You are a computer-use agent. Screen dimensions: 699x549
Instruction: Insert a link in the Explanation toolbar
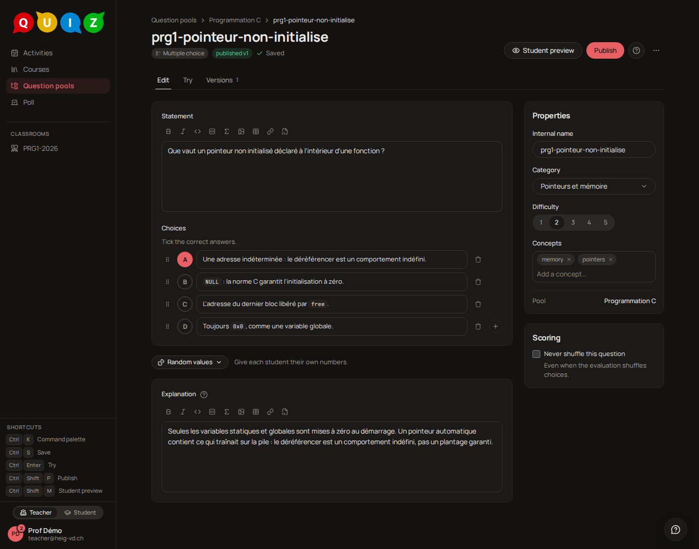(270, 412)
